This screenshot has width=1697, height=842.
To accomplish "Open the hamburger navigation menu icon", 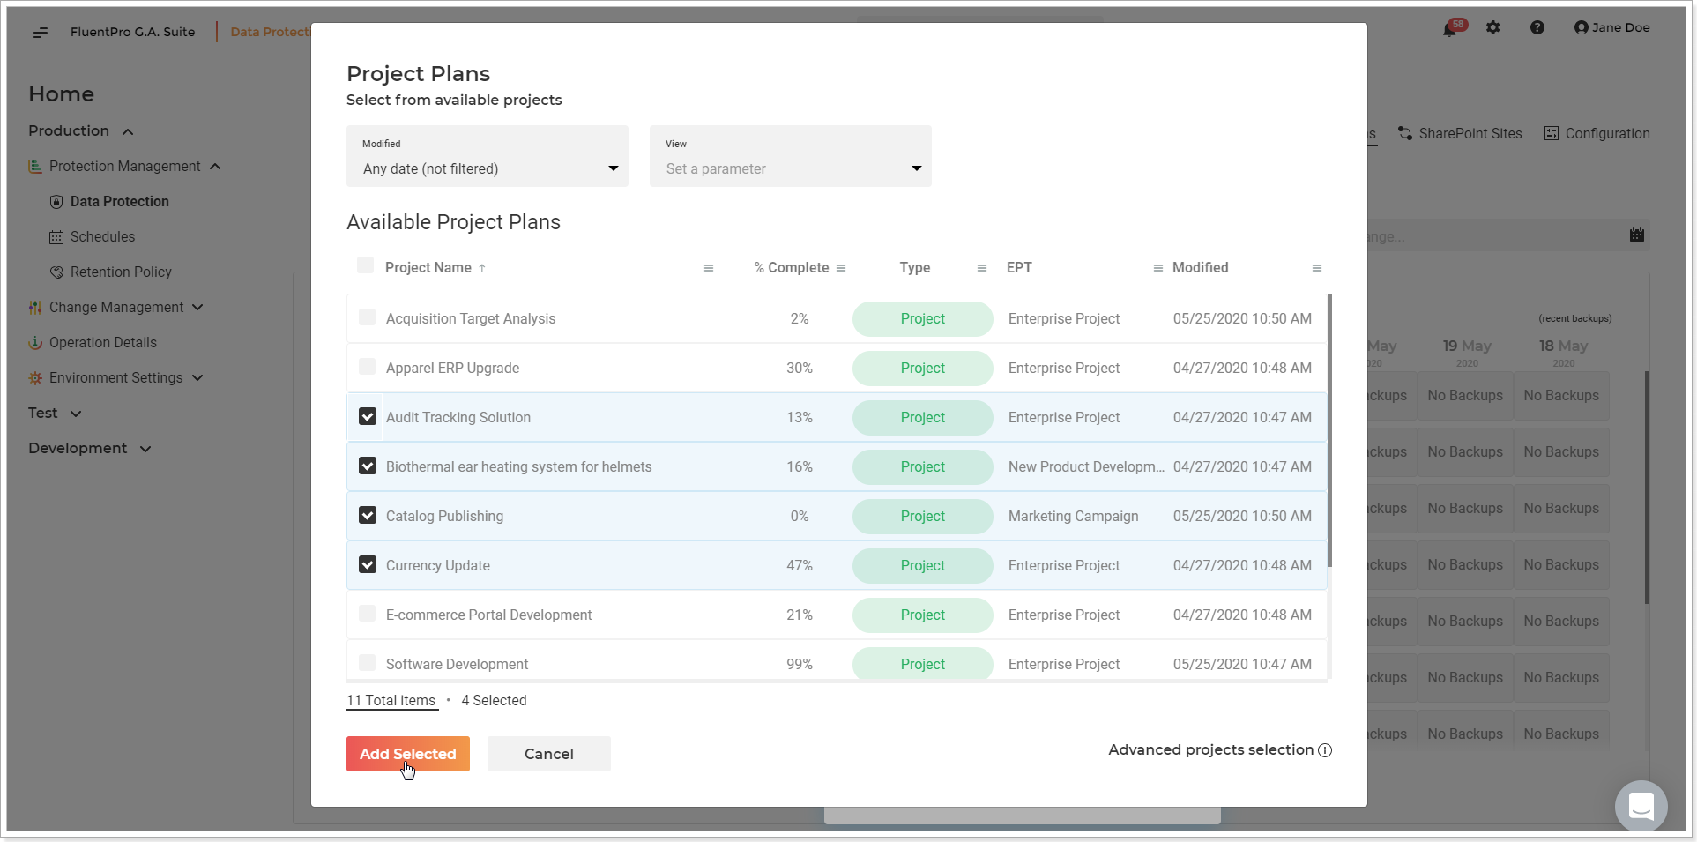I will pos(41,33).
